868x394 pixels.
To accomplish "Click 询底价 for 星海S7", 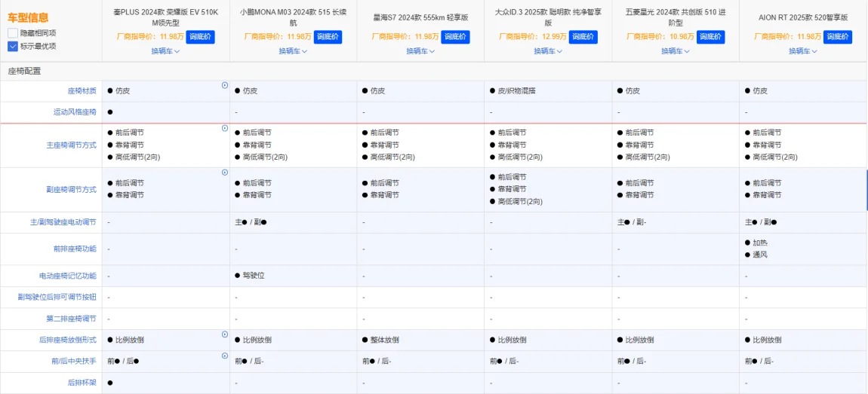I will coord(455,37).
